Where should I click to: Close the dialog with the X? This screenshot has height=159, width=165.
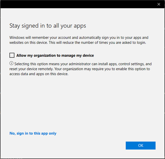point(159,4)
